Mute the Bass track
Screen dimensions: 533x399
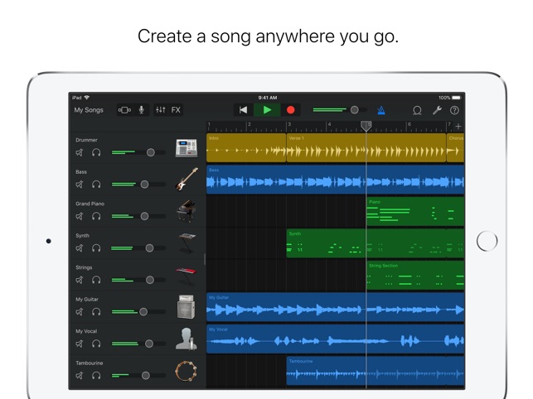coord(80,185)
